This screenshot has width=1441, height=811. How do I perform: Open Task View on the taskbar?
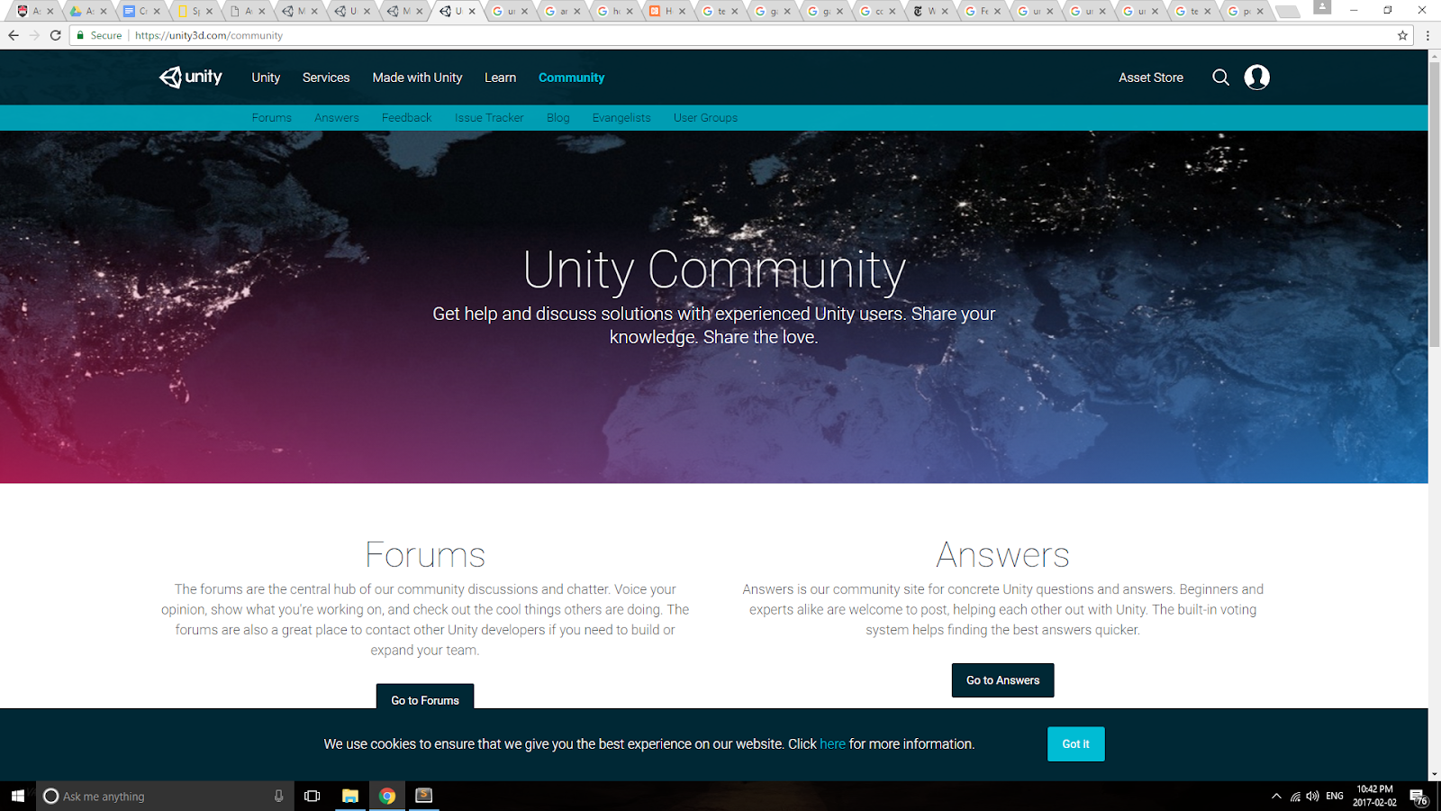pos(313,796)
